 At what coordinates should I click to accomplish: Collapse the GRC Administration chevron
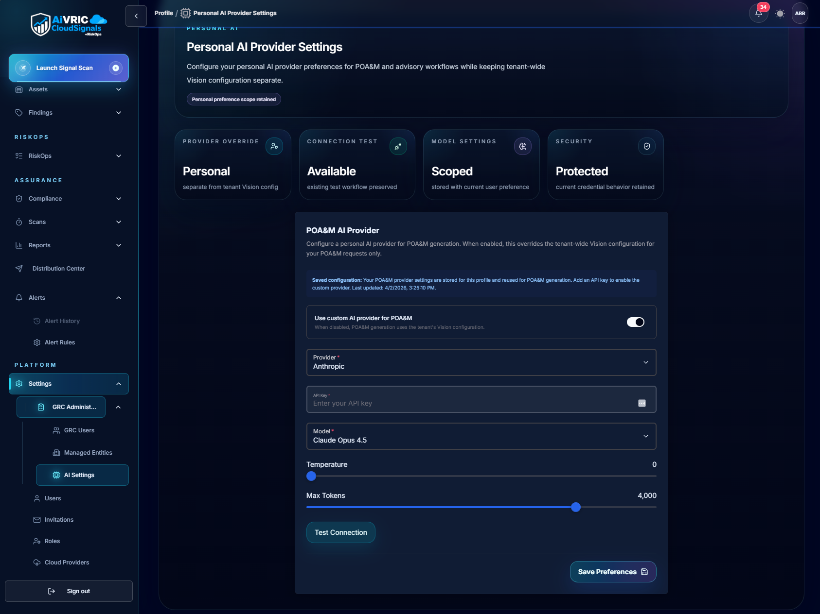click(x=118, y=407)
